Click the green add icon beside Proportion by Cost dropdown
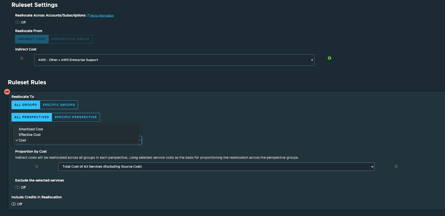This screenshot has width=445, height=216. (x=396, y=166)
